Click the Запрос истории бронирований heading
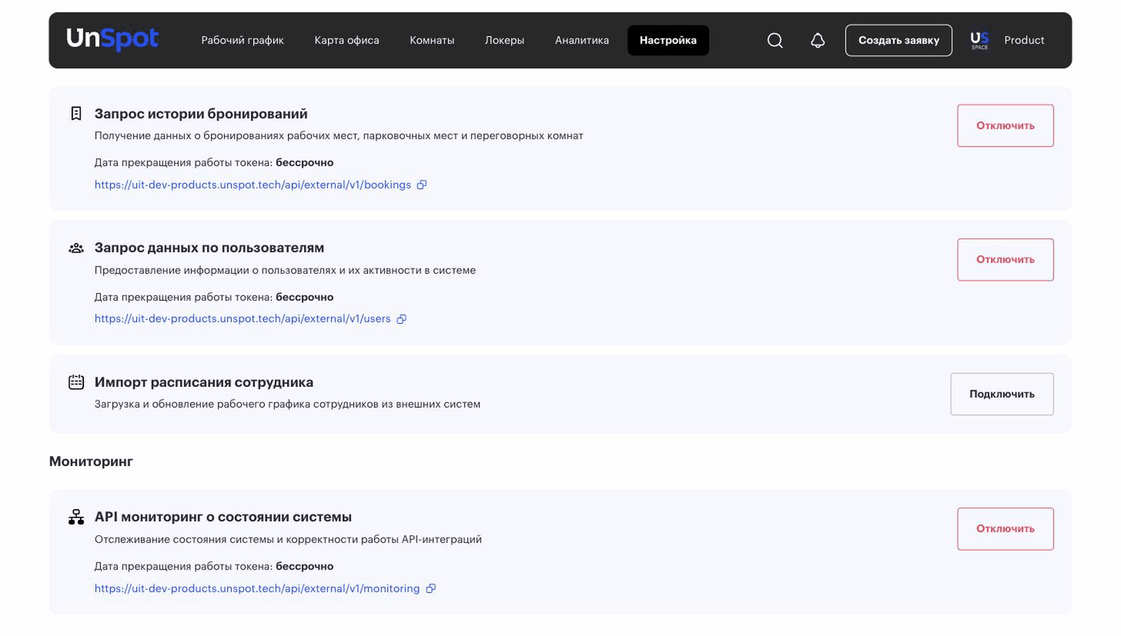This screenshot has height=636, width=1121. pos(201,113)
